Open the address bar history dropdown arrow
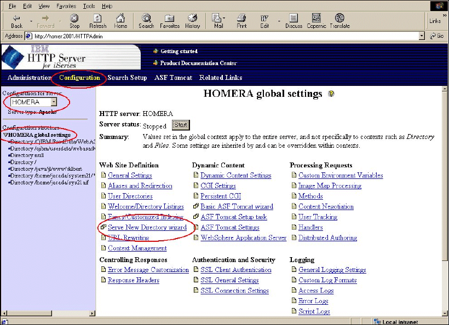Screen dimensions: 449x325 422,36
